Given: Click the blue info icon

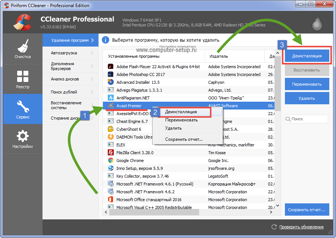Looking at the screenshot, I should click(x=106, y=40).
